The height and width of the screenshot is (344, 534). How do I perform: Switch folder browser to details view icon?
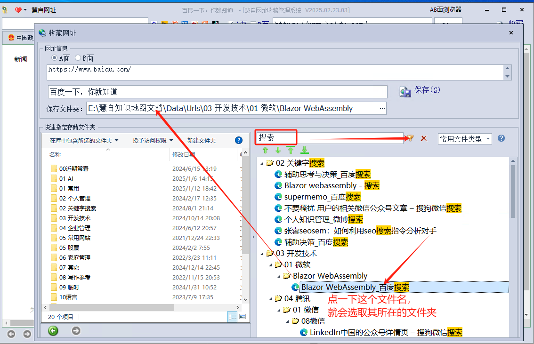click(232, 317)
